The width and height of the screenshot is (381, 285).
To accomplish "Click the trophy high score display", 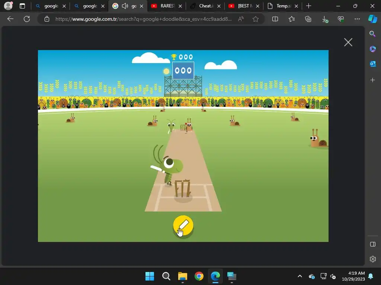I will pos(182,57).
